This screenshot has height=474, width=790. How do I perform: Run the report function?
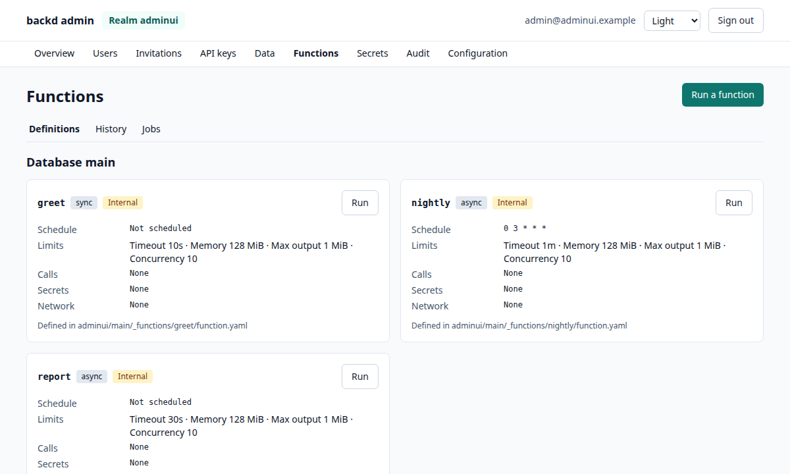(x=359, y=377)
